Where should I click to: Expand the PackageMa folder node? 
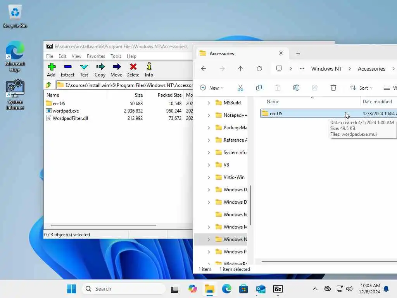click(209, 128)
